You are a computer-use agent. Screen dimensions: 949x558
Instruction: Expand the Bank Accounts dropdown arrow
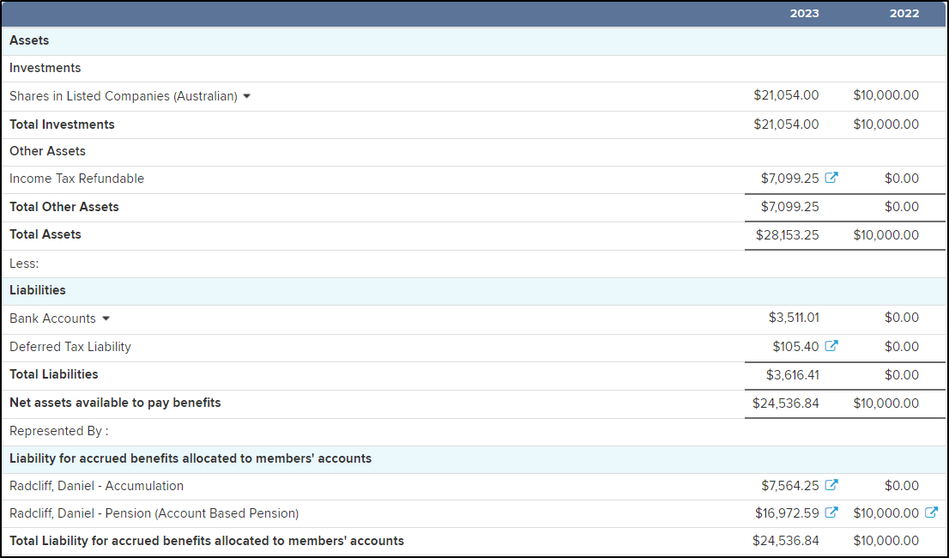coord(106,318)
